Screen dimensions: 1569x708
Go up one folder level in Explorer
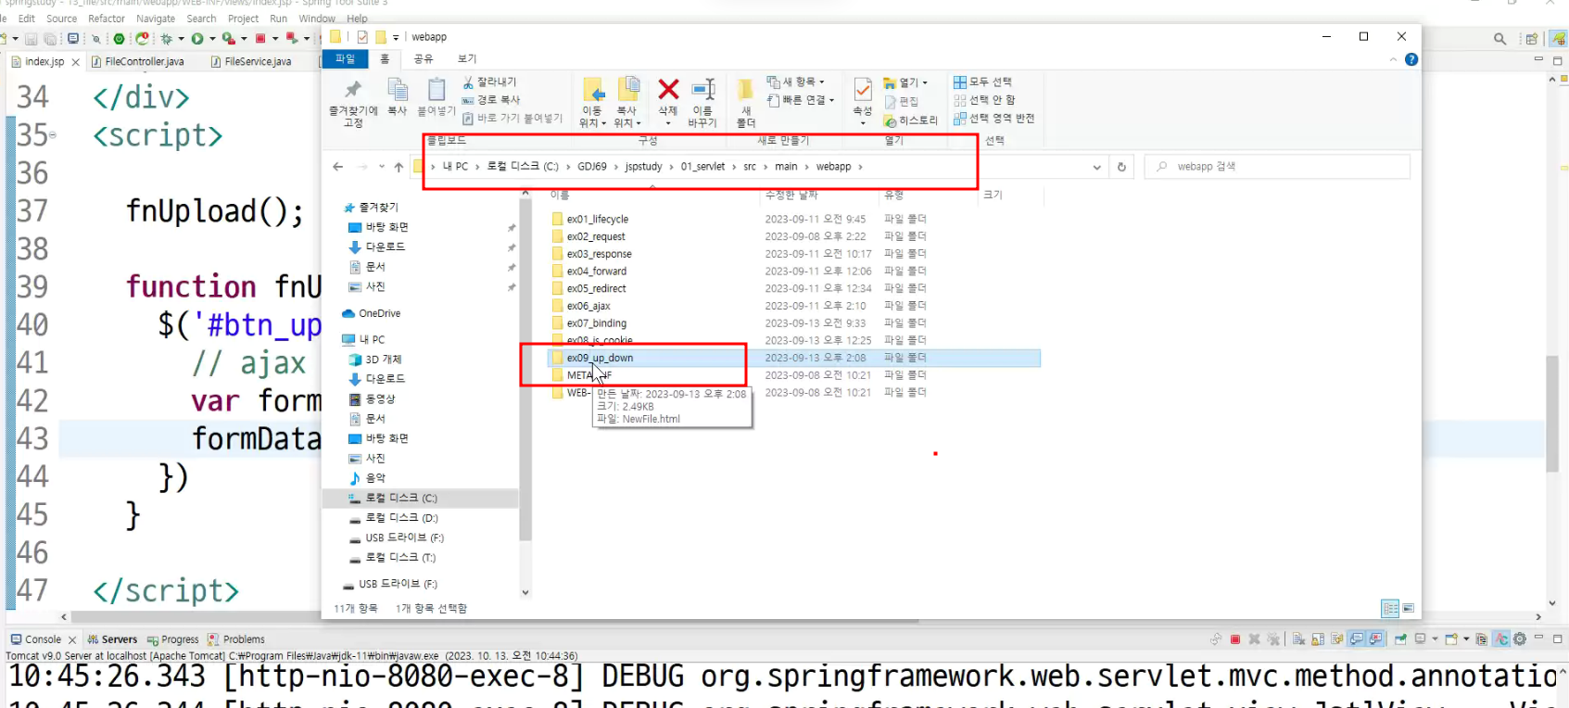[399, 167]
